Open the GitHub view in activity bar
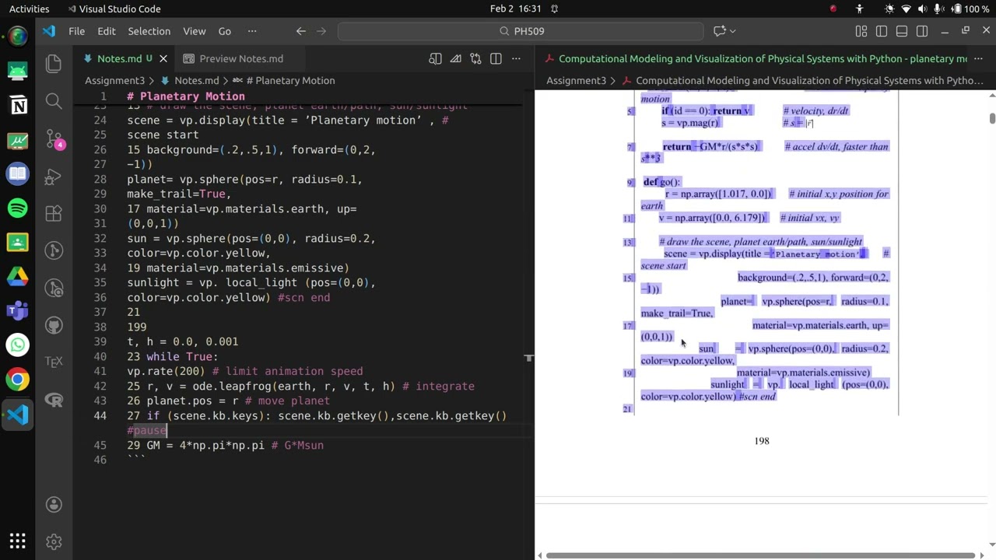The image size is (996, 560). [x=54, y=325]
